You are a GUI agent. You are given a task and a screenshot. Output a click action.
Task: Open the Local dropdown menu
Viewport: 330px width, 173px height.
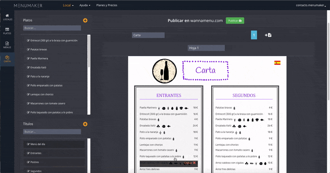coord(68,5)
